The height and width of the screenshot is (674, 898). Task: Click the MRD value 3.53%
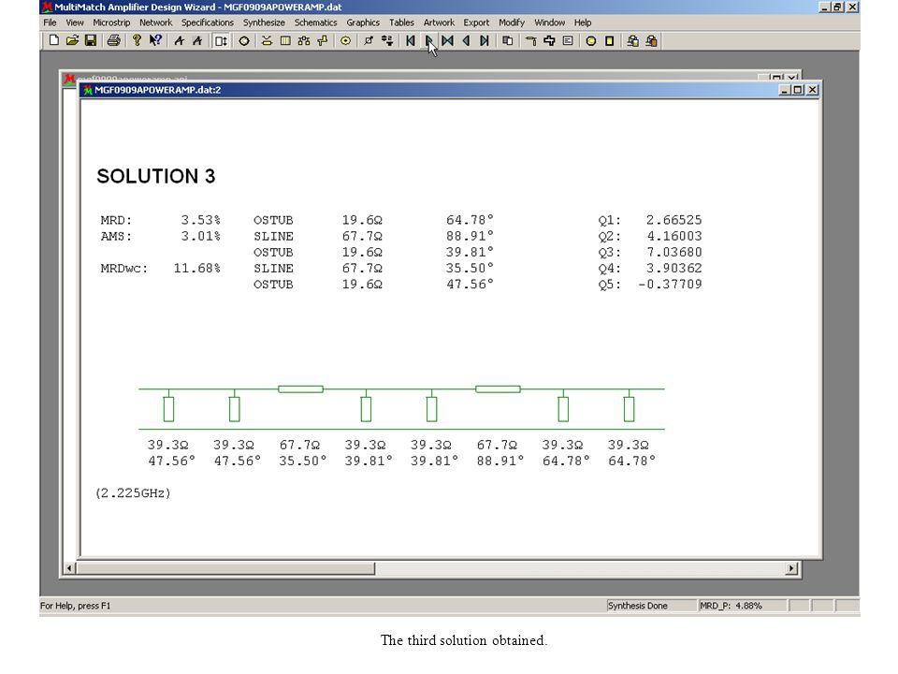(201, 220)
